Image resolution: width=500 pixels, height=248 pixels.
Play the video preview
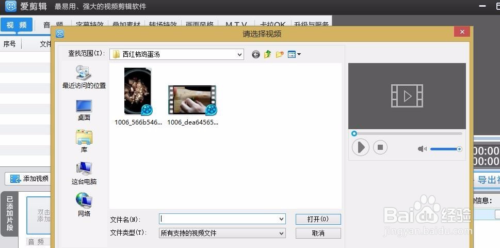coord(361,147)
